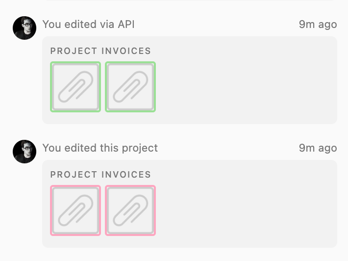Click paperclip icon in first removed attachment
This screenshot has width=348, height=261.
tap(75, 210)
